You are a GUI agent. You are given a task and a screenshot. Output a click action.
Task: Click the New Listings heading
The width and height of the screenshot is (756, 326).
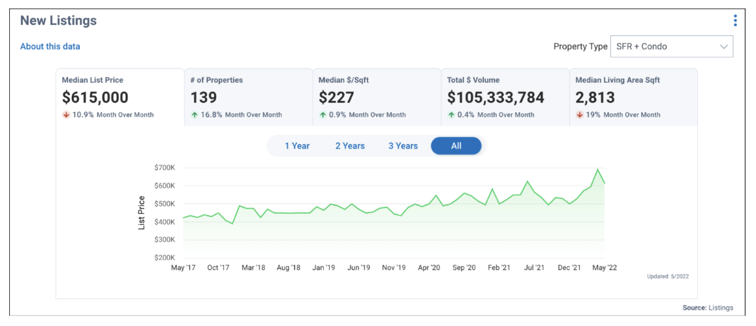click(x=58, y=21)
